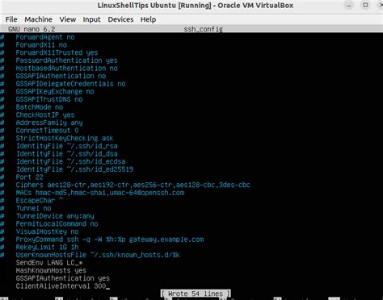Click the 'HostbasedAuthentication no' line

(66, 69)
